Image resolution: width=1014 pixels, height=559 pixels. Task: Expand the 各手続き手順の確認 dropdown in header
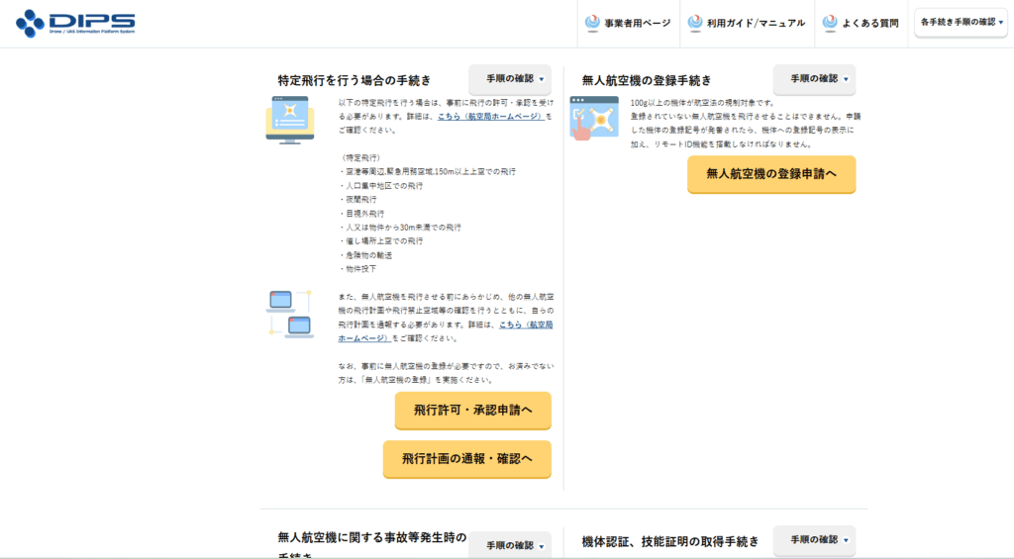[x=958, y=22]
